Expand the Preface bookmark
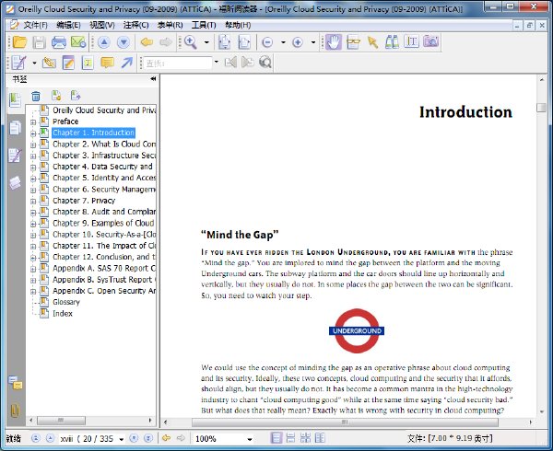 [x=33, y=122]
